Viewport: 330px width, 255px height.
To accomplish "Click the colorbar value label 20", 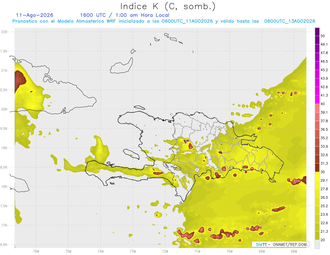I will pos(323,240).
